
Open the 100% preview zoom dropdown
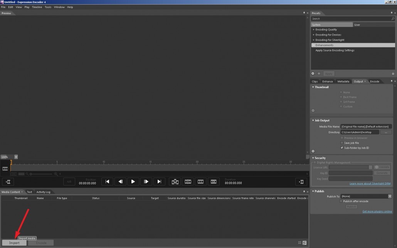coord(16,157)
